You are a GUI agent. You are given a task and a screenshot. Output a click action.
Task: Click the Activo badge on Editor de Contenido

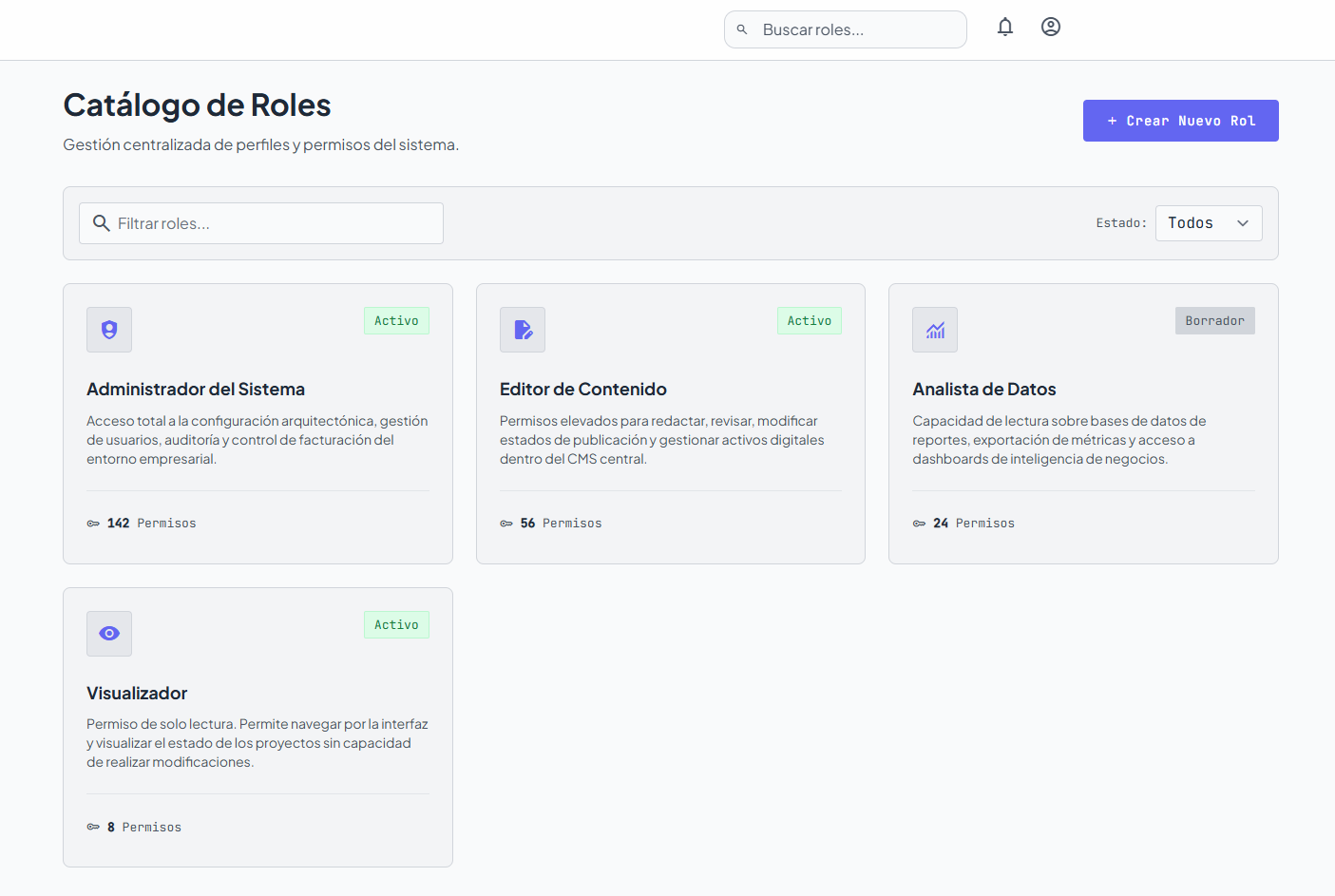coord(810,320)
